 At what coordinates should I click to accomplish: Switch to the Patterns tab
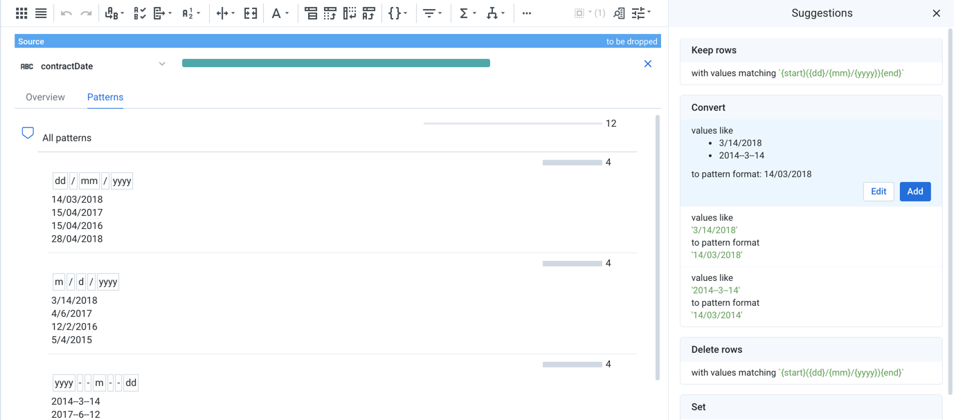pos(105,97)
